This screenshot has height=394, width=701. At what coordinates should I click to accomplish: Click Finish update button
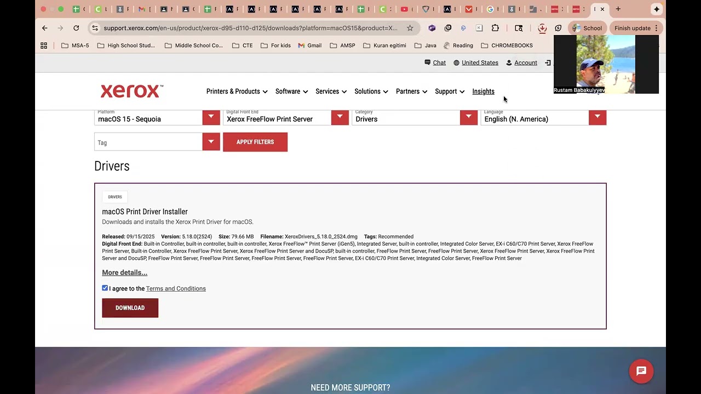pyautogui.click(x=632, y=28)
